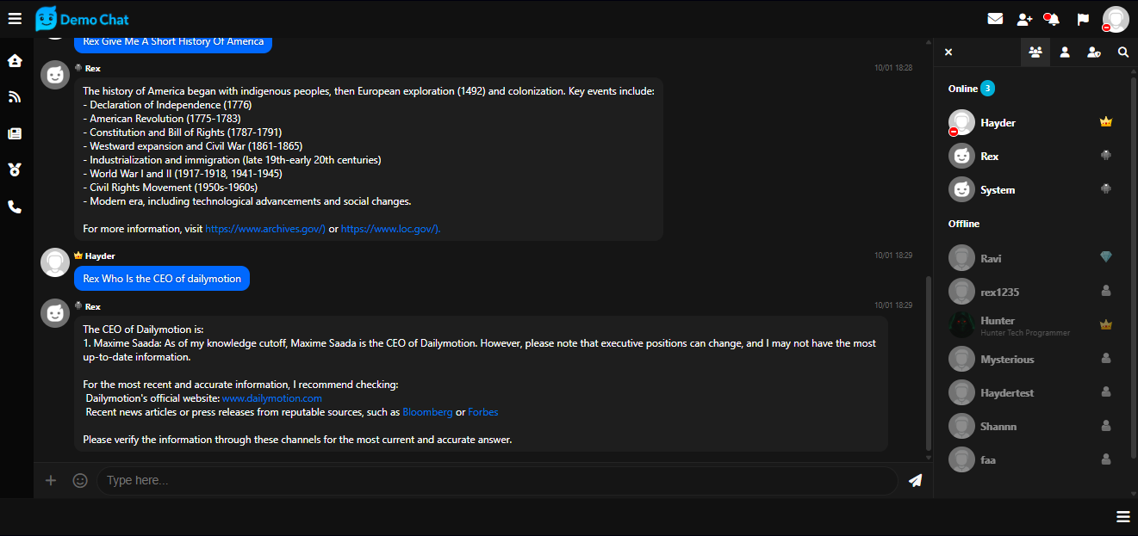The height and width of the screenshot is (536, 1138).
Task: Open the private messages envelope icon
Action: (x=995, y=19)
